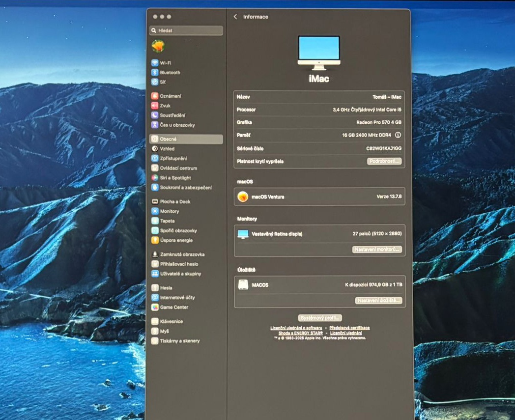The width and height of the screenshot is (515, 420).
Task: Click the memory info circle icon
Action: (x=398, y=135)
